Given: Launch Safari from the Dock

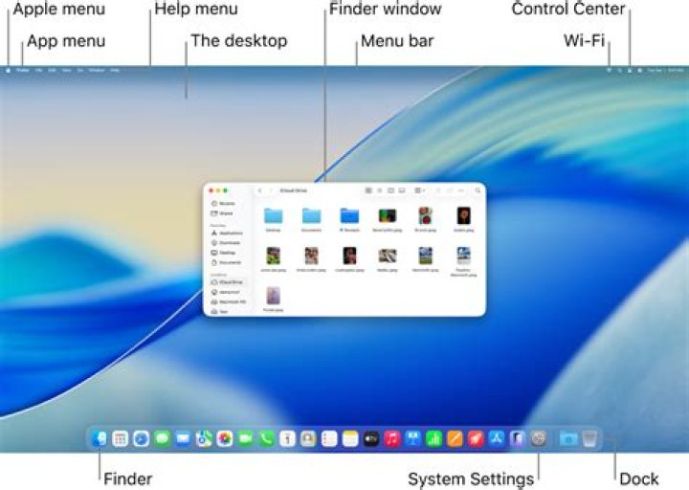Looking at the screenshot, I should pyautogui.click(x=141, y=438).
